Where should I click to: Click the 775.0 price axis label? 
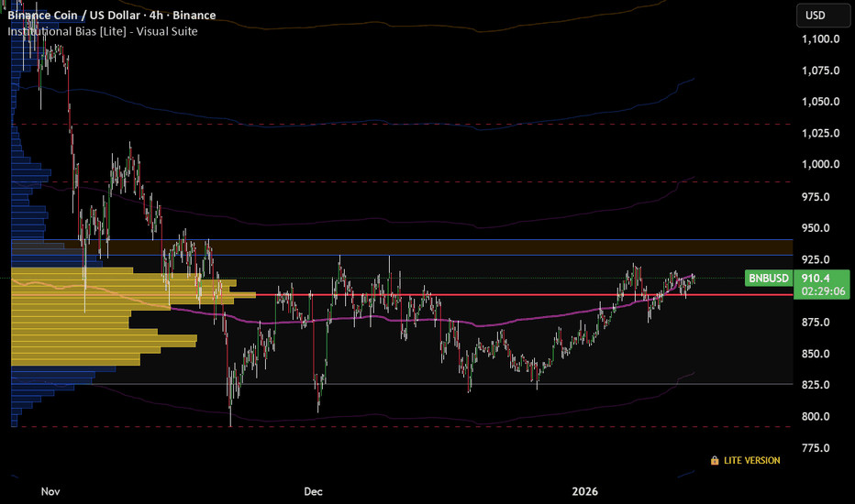pos(816,448)
